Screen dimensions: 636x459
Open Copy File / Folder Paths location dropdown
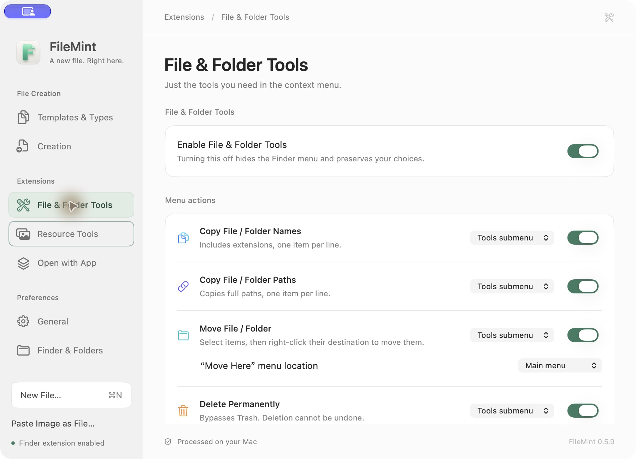point(512,286)
